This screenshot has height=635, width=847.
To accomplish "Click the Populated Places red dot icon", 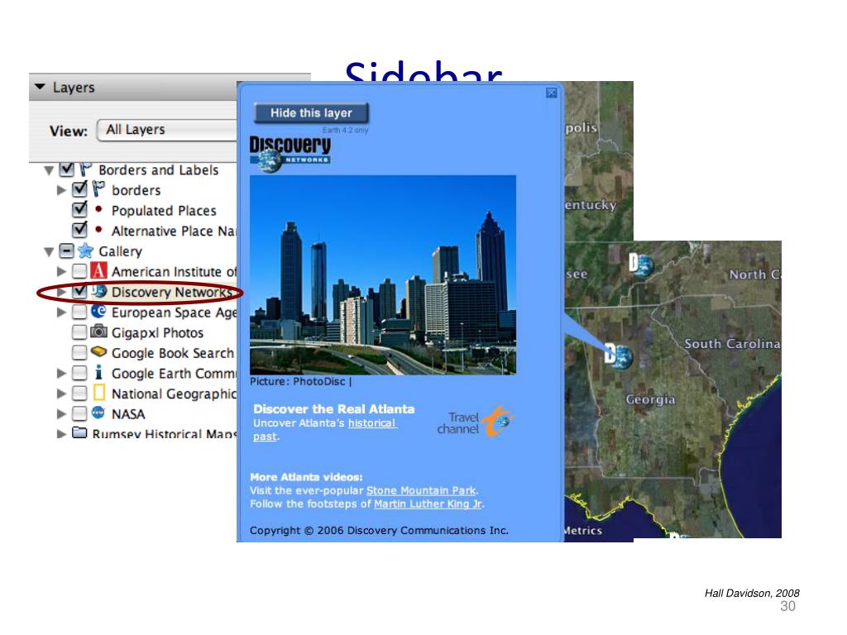I will [x=98, y=209].
